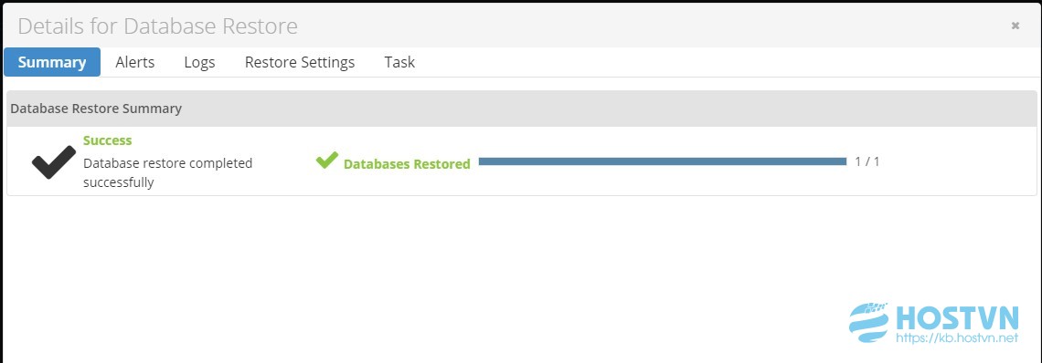
Task: Switch to the Summary tab
Action: [x=52, y=62]
